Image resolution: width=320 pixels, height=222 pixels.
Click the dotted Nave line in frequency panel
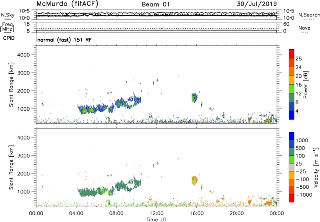click(x=156, y=29)
